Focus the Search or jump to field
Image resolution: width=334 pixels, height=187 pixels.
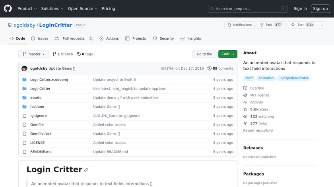click(248, 9)
